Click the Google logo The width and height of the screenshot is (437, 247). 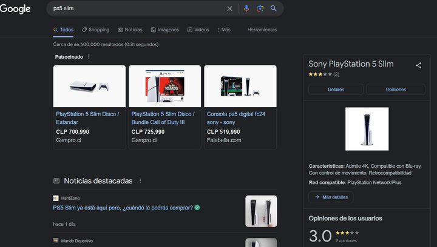pos(15,8)
